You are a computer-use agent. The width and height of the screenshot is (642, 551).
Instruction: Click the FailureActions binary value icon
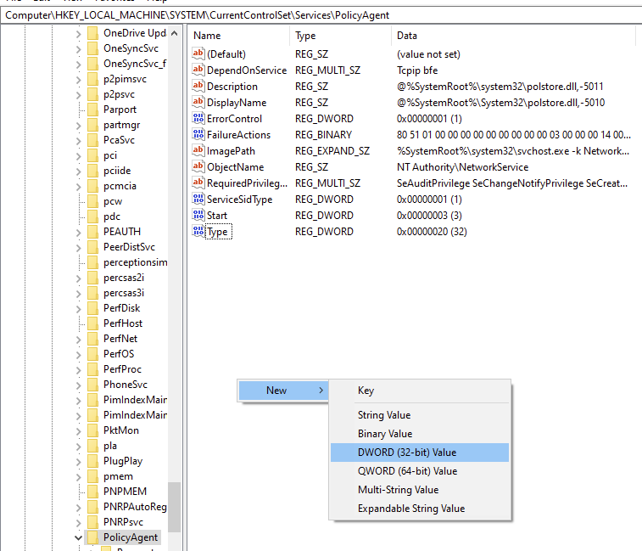coord(198,134)
